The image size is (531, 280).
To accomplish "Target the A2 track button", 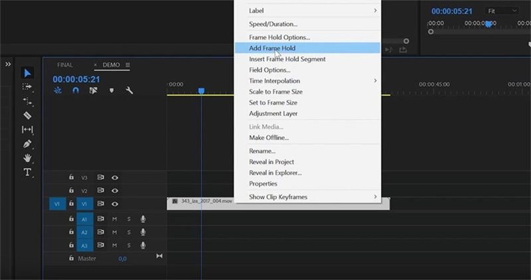I will tap(85, 232).
